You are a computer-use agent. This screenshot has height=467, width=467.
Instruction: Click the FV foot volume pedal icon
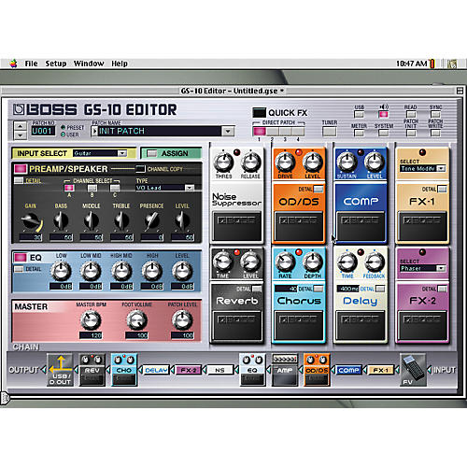point(413,370)
